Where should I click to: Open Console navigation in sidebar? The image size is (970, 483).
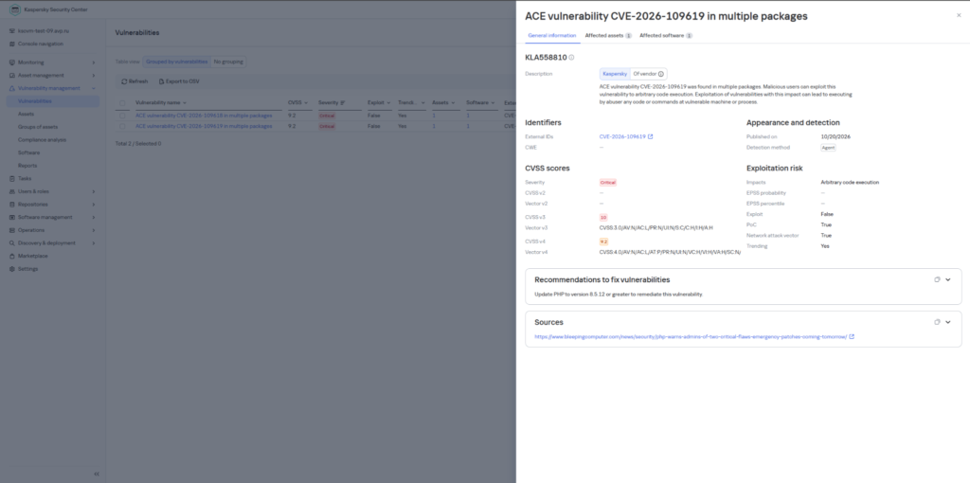[40, 44]
